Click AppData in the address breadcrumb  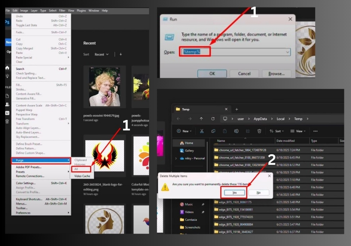[x=260, y=119]
